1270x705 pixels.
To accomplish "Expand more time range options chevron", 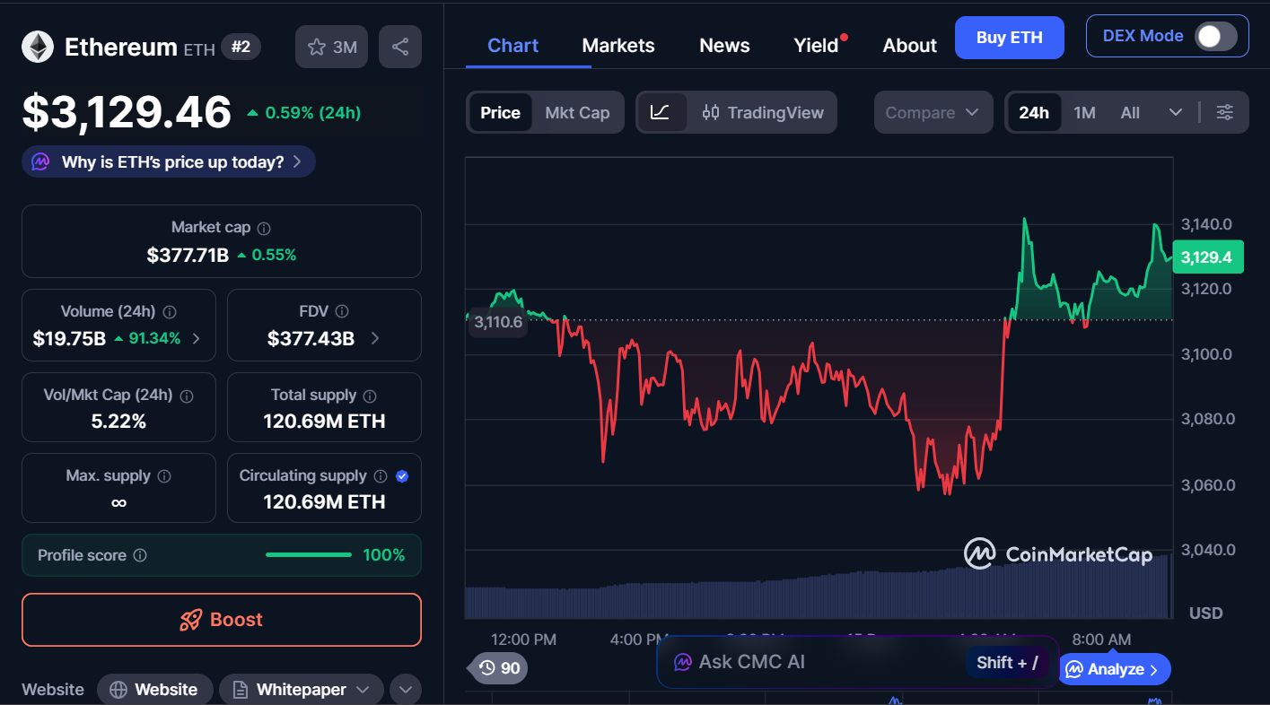I will pyautogui.click(x=1176, y=112).
